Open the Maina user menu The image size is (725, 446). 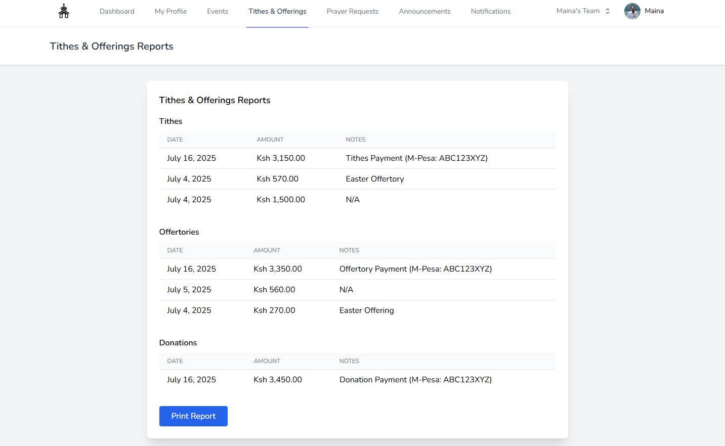(654, 11)
